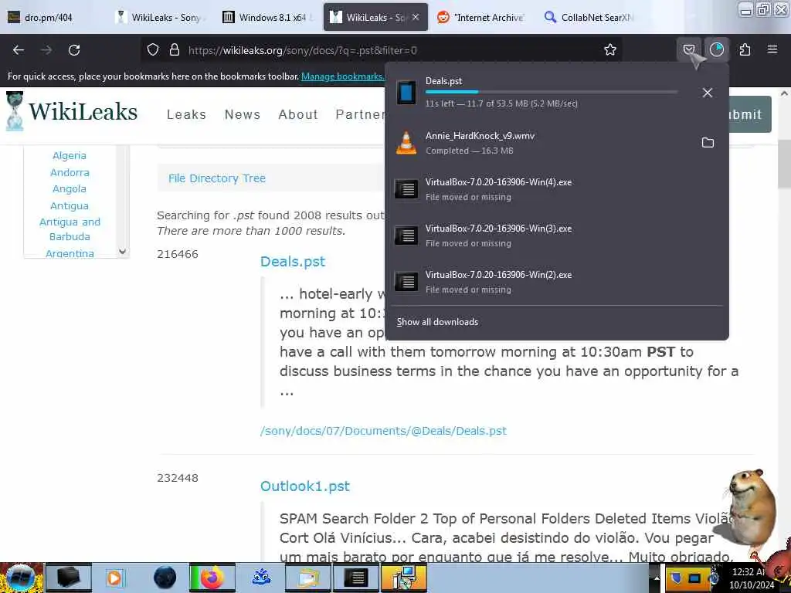The image size is (791, 593).
Task: Switch to the Internet Archive tab
Action: pyautogui.click(x=480, y=17)
